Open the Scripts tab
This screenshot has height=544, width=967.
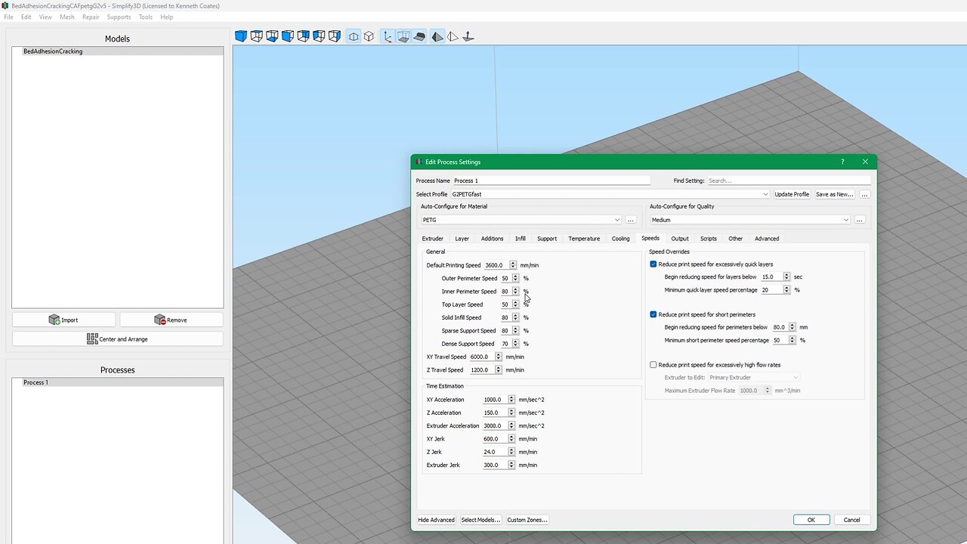(x=709, y=239)
